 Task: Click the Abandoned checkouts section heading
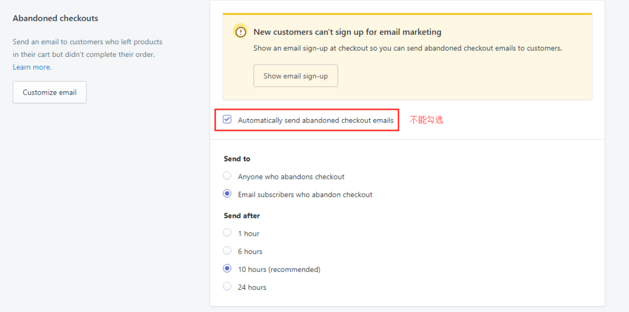click(x=55, y=18)
